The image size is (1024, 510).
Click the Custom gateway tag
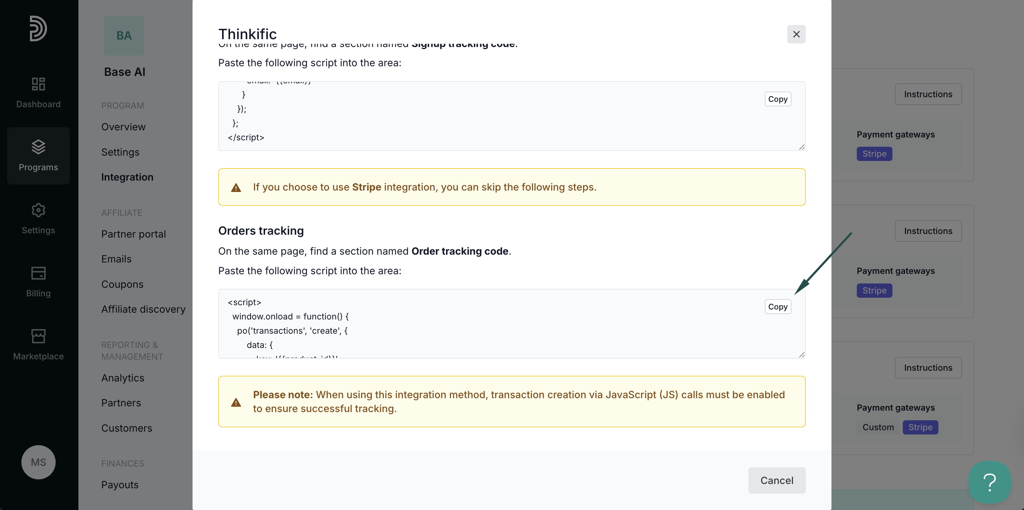click(878, 427)
